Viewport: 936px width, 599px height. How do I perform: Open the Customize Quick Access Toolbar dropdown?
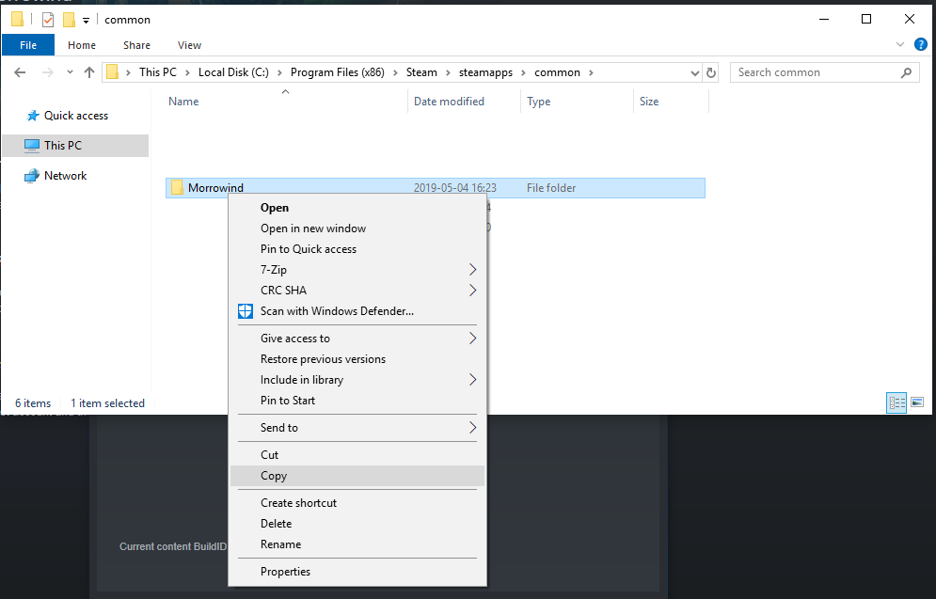click(x=86, y=21)
